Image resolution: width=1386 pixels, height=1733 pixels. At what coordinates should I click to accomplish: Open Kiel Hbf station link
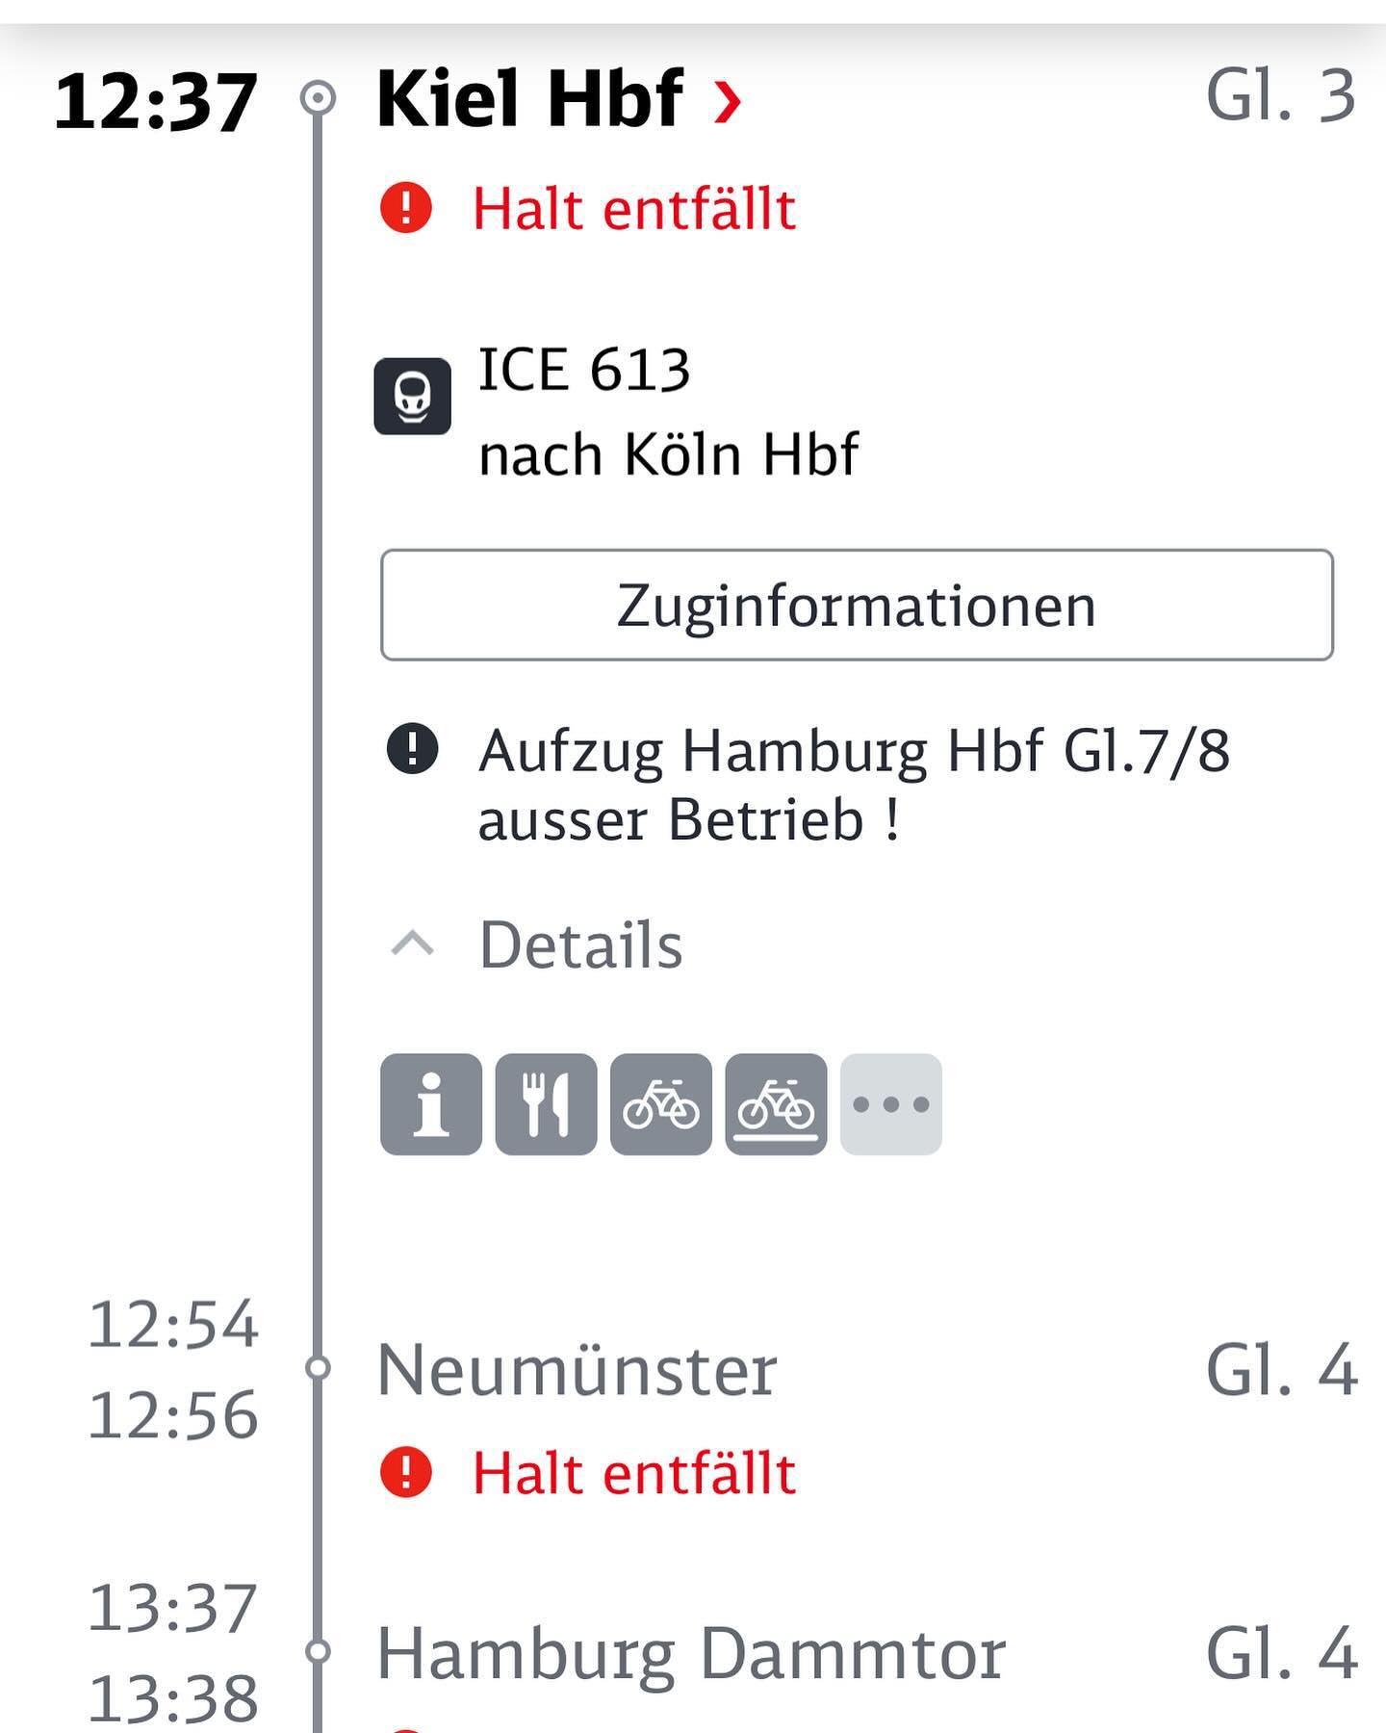click(530, 98)
